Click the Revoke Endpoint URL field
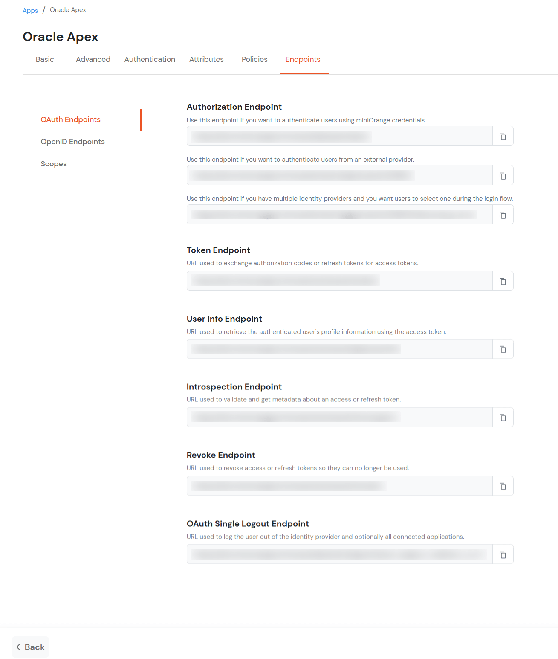 click(x=340, y=486)
